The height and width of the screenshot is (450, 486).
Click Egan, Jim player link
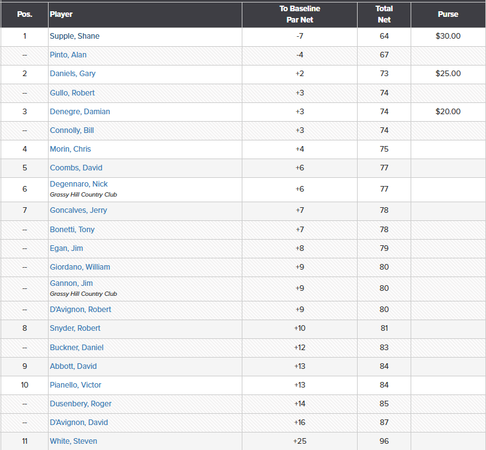[x=67, y=248]
